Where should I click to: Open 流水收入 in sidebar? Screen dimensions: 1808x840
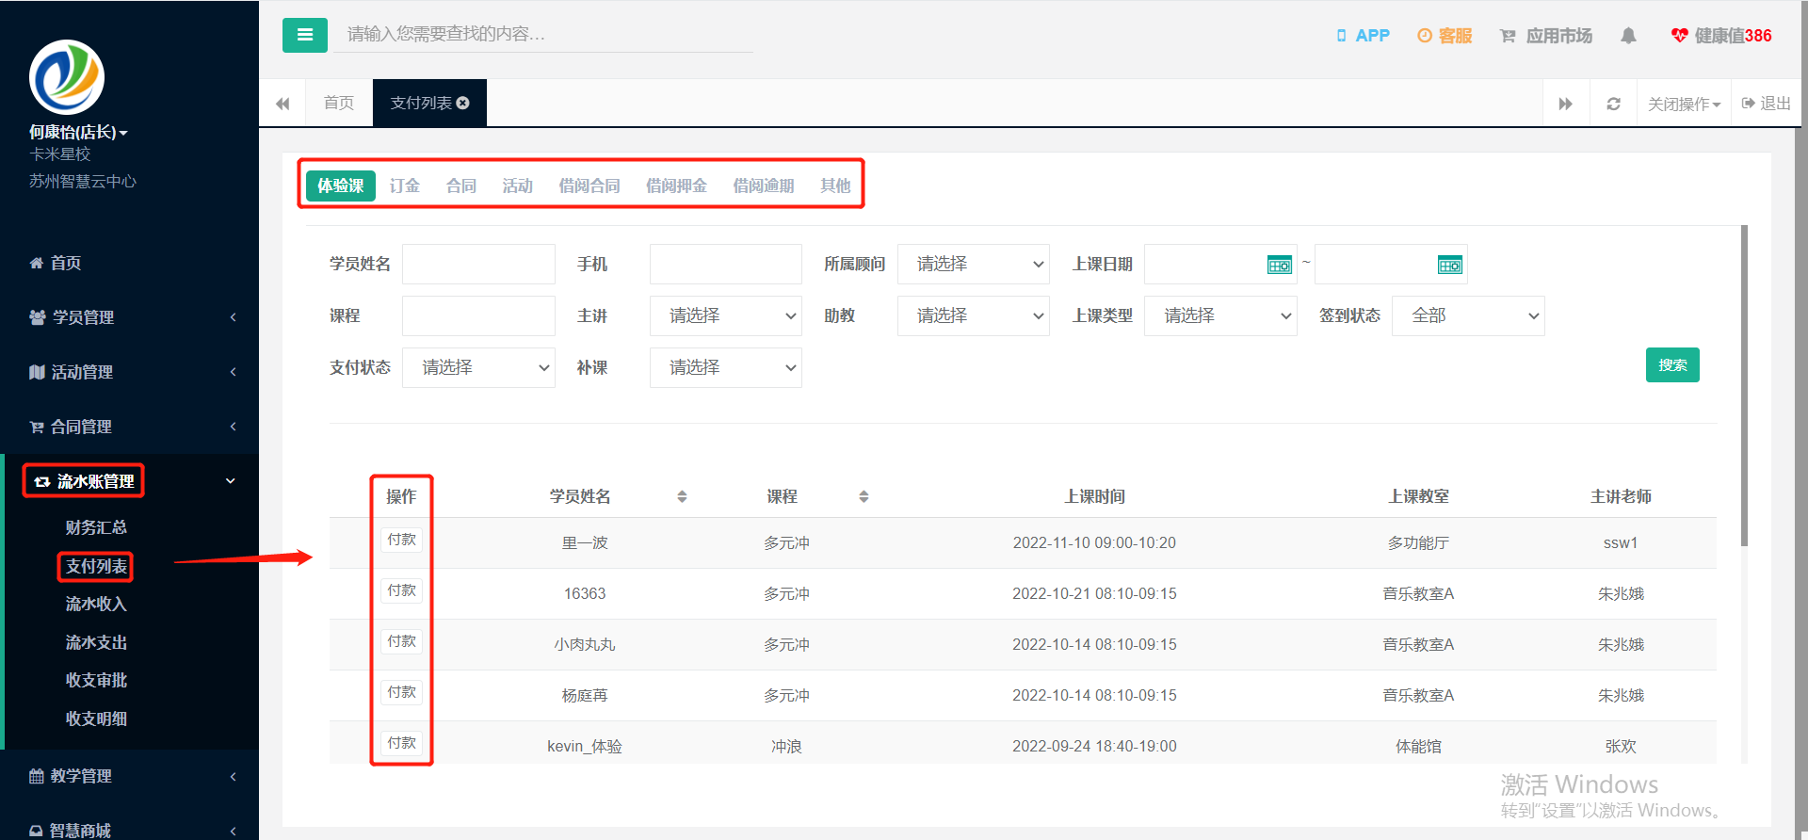(x=96, y=604)
